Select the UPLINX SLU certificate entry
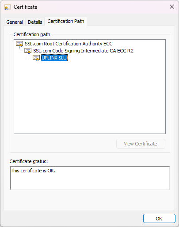Viewport: 179px width, 227px height. (x=54, y=58)
